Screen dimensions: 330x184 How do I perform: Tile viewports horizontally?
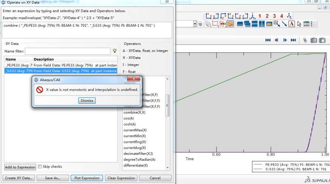click(255, 24)
